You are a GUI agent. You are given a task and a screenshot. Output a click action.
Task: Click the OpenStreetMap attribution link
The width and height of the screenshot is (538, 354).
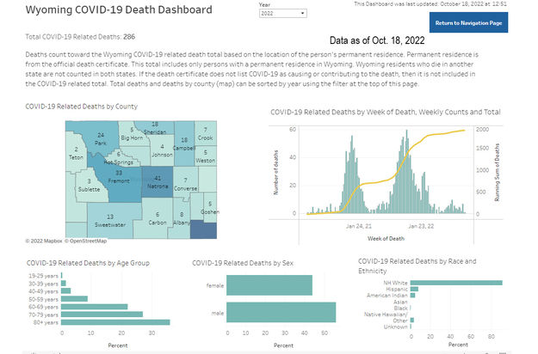click(x=85, y=241)
